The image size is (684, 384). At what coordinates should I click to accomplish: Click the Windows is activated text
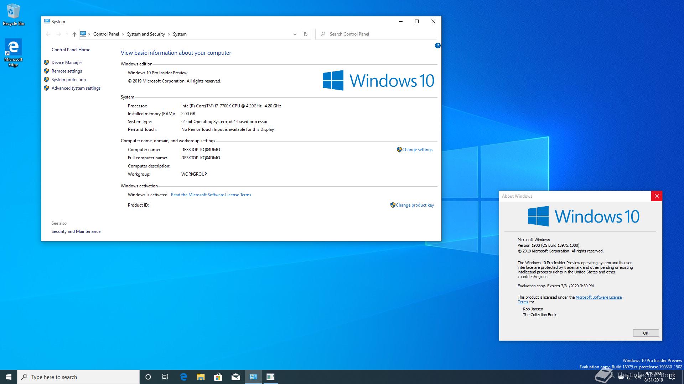point(147,195)
